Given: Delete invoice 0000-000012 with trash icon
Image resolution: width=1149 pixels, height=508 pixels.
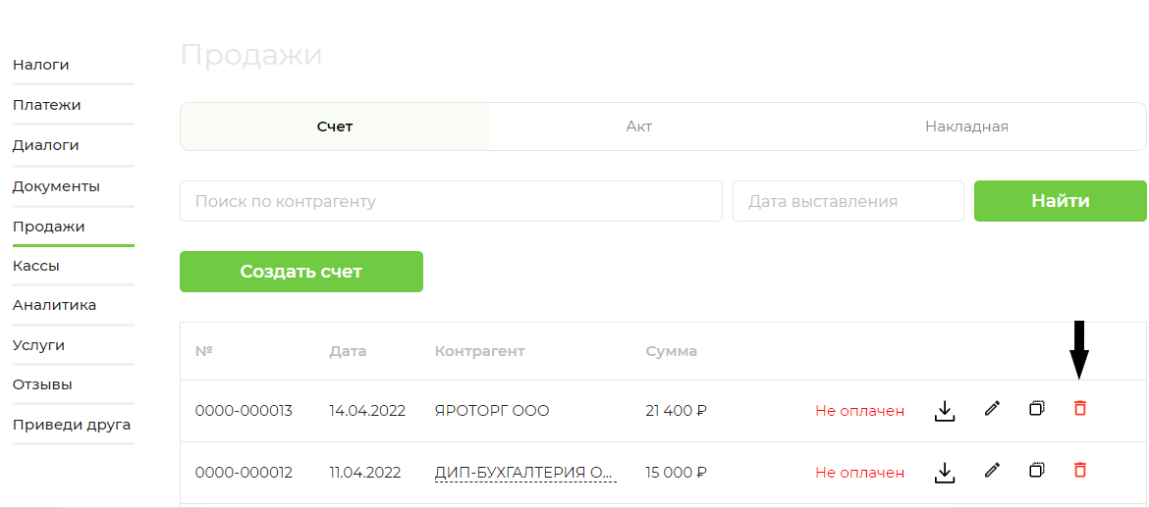Looking at the screenshot, I should pos(1079,469).
